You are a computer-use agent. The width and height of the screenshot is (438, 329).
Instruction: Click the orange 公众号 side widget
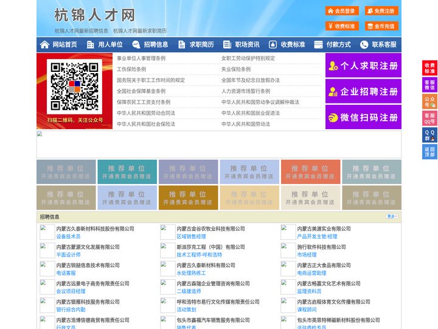tap(429, 102)
